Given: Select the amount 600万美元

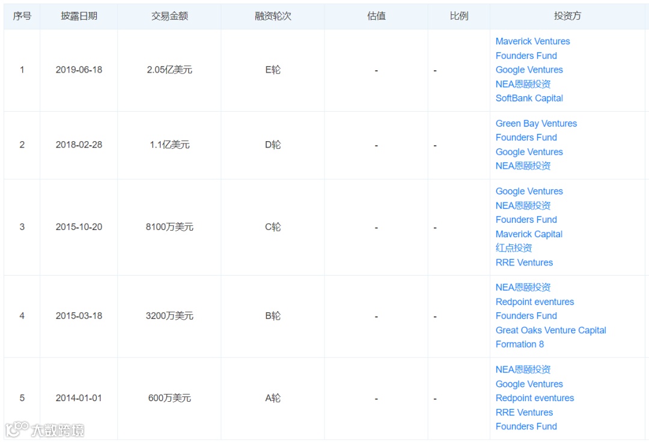Looking at the screenshot, I should [169, 398].
